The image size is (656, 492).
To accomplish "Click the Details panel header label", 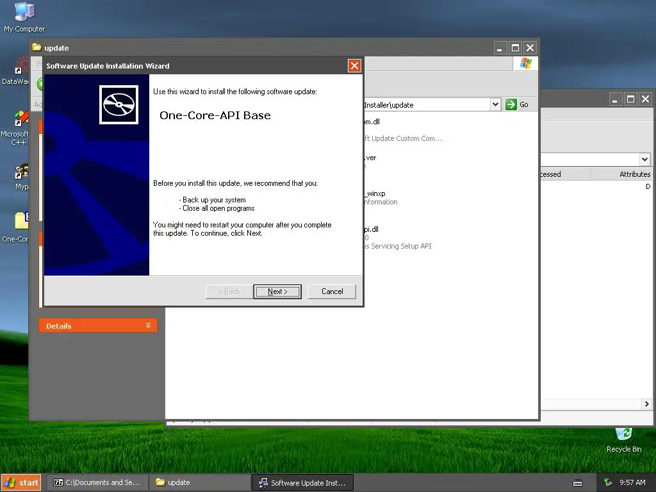I will point(58,326).
